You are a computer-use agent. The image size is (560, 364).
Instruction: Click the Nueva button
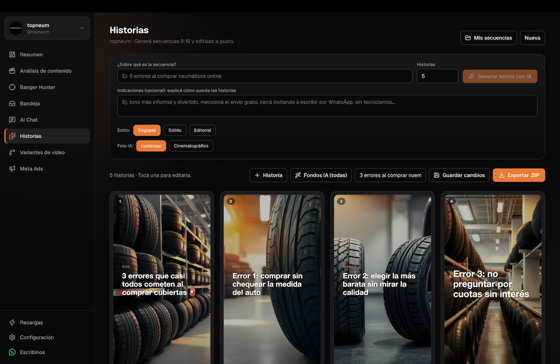[x=532, y=38]
